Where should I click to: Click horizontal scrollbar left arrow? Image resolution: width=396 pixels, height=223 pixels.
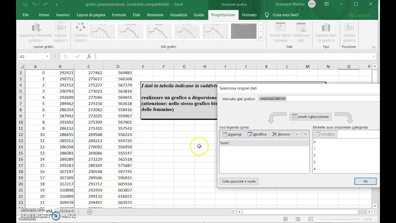(239, 212)
